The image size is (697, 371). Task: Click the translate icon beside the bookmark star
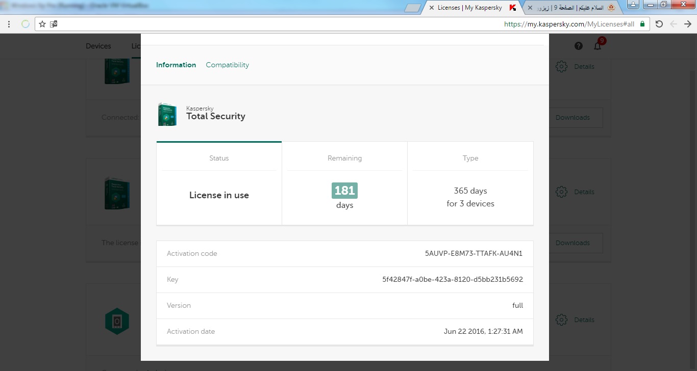point(54,24)
